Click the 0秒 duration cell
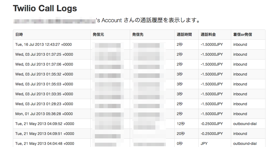 coord(180,144)
